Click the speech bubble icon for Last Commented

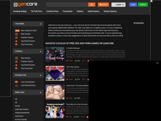tap(16, 82)
